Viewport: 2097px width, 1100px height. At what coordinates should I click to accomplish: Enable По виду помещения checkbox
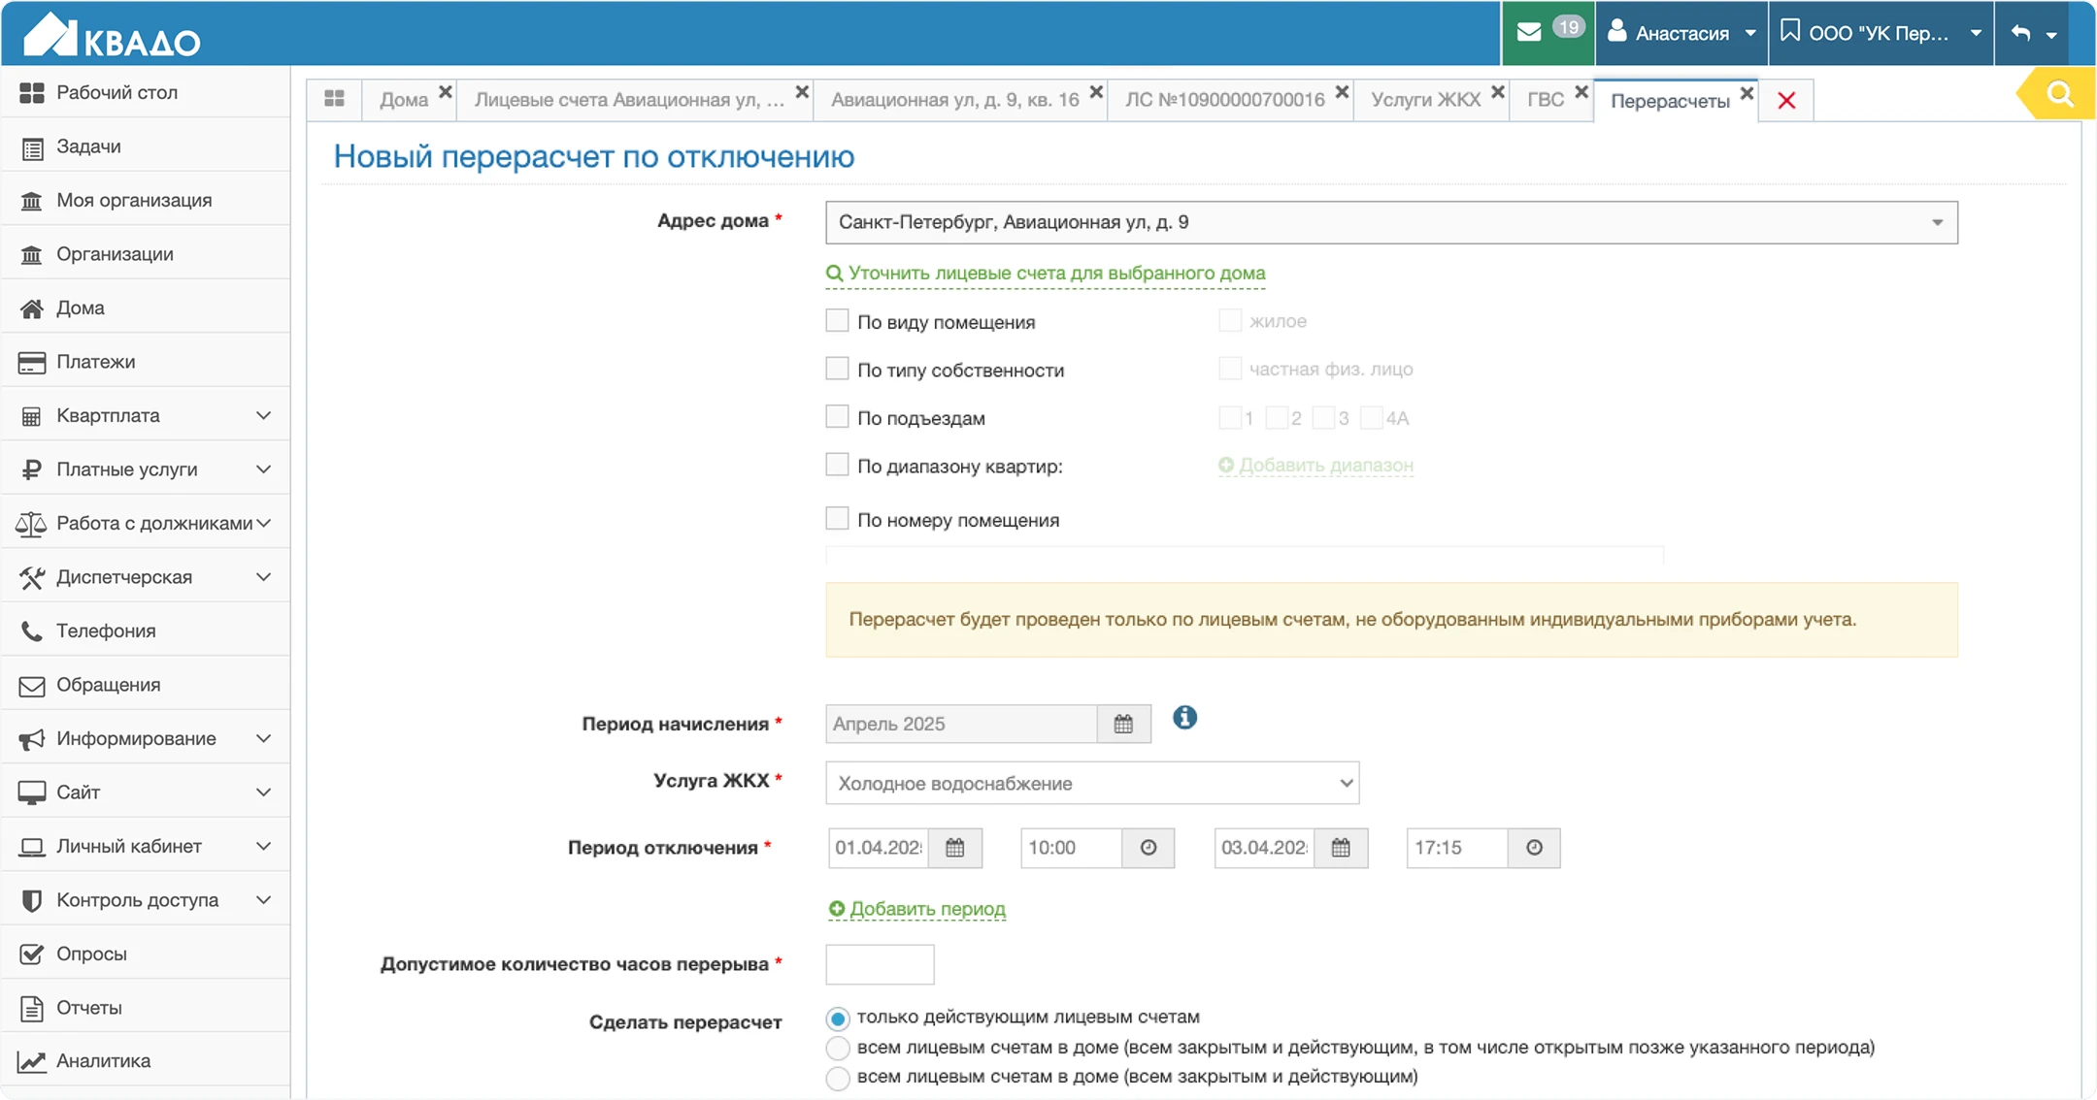tap(837, 321)
